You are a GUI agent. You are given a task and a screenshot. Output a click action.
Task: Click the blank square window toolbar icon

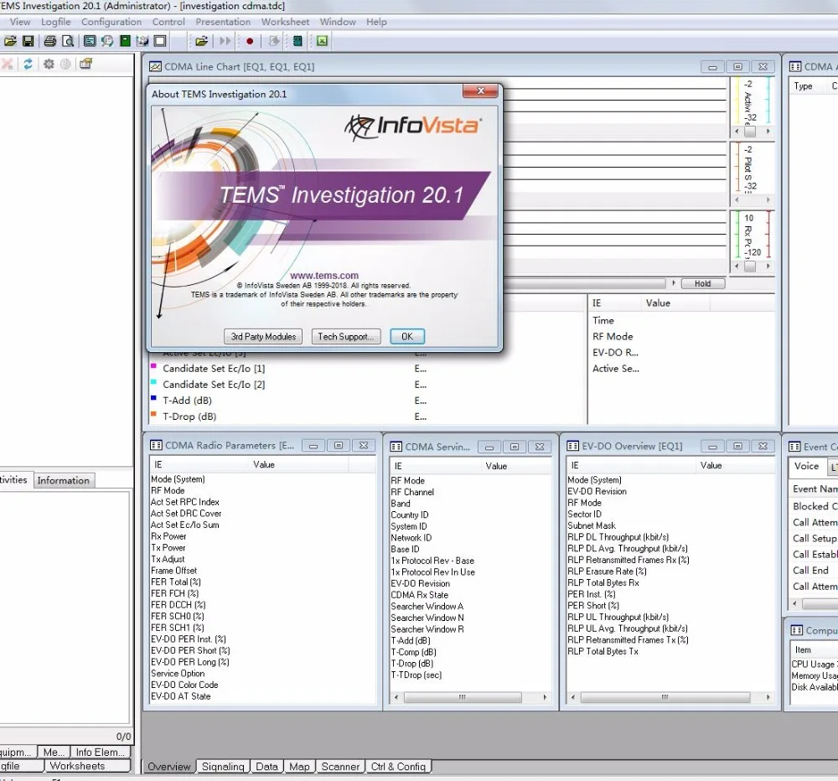[x=160, y=41]
